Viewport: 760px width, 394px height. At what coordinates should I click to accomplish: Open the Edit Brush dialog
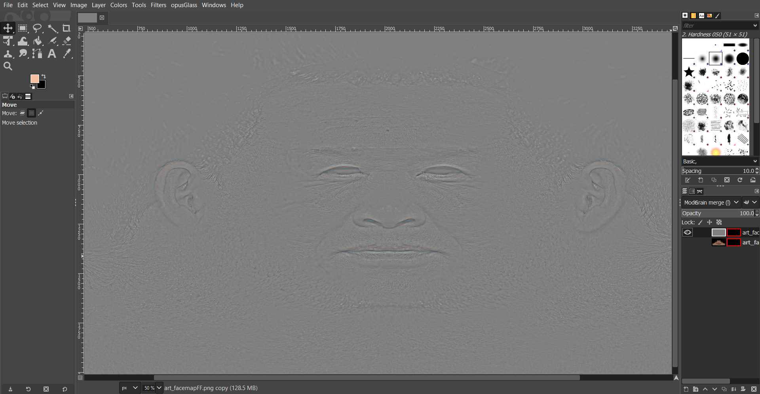click(x=688, y=180)
